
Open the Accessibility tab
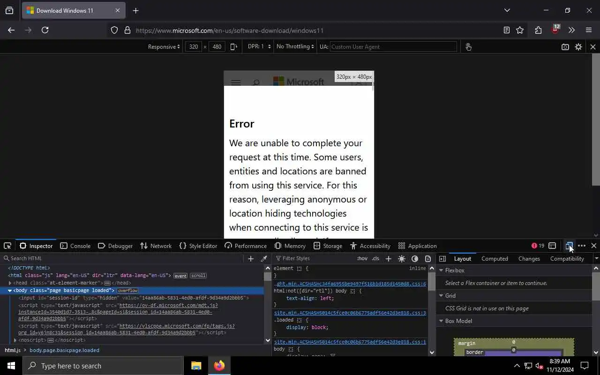[x=370, y=246]
